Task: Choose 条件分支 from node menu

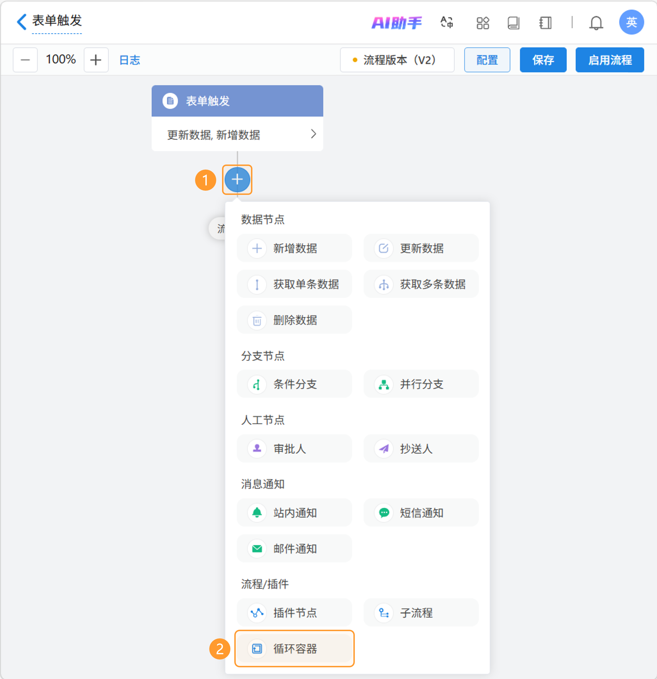Action: (x=294, y=384)
